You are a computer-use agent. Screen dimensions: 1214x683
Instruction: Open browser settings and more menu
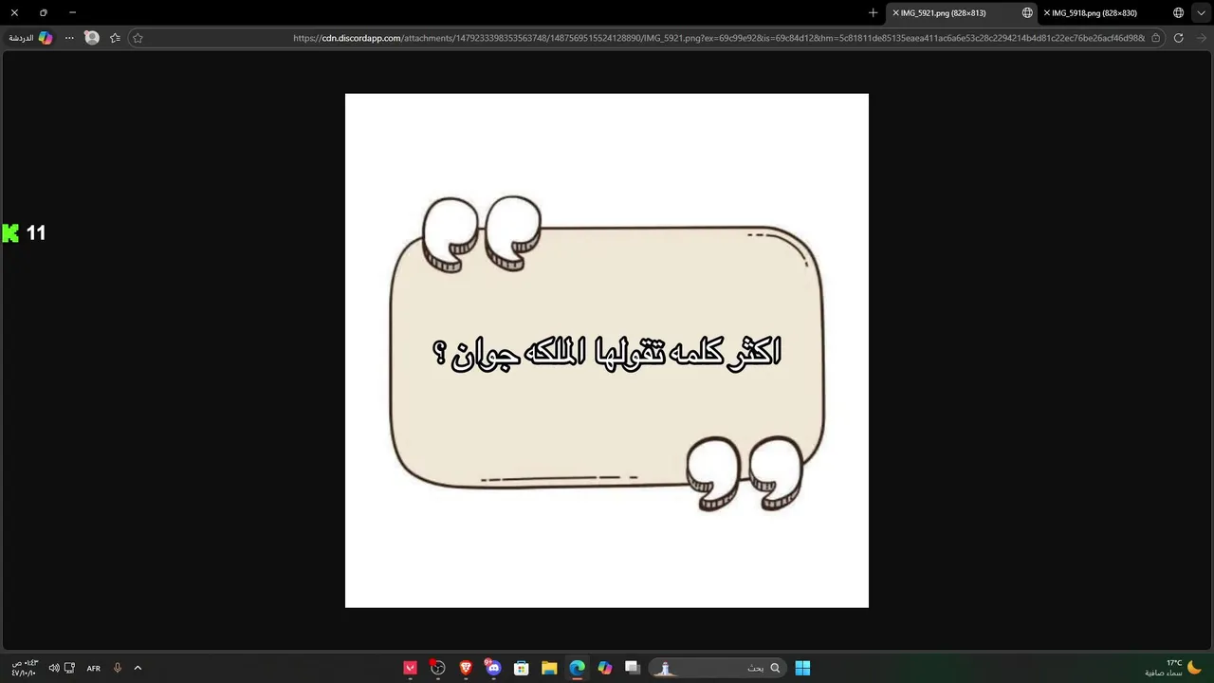[x=69, y=38]
